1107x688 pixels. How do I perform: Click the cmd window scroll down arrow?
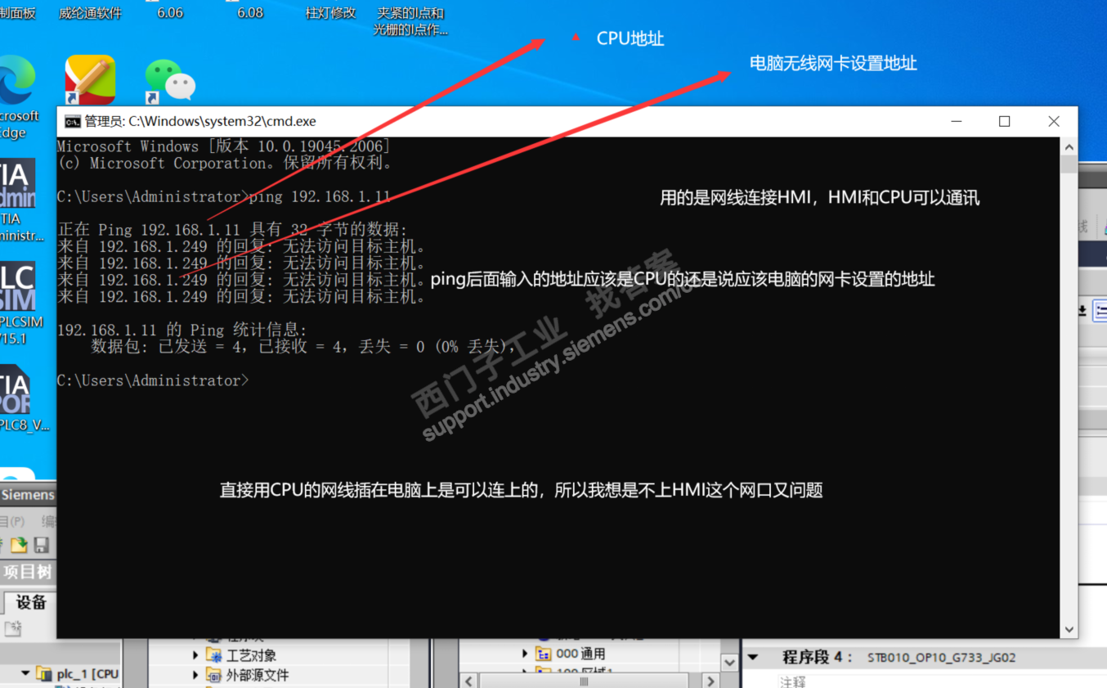click(x=1069, y=629)
